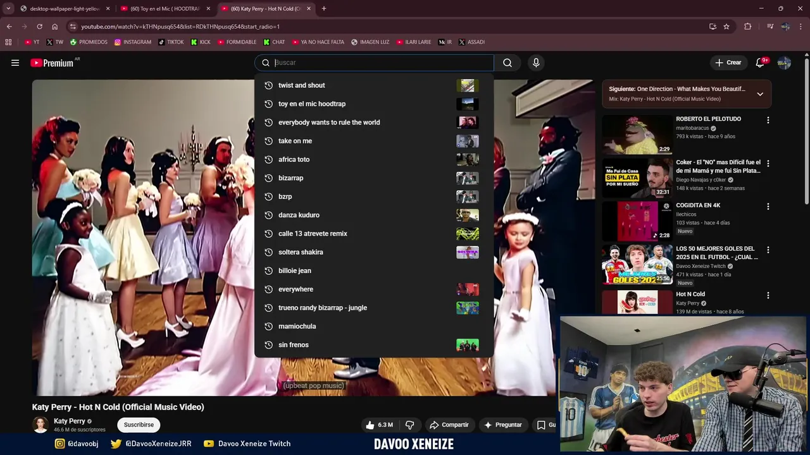Click the browser address bar URL
Viewport: 810px width, 455px height.
click(180, 27)
